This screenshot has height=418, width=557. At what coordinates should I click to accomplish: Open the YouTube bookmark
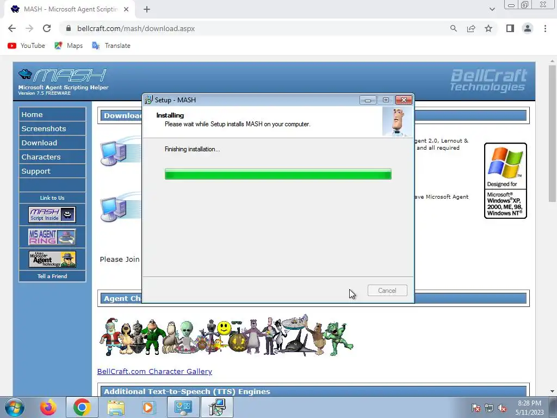click(x=26, y=46)
